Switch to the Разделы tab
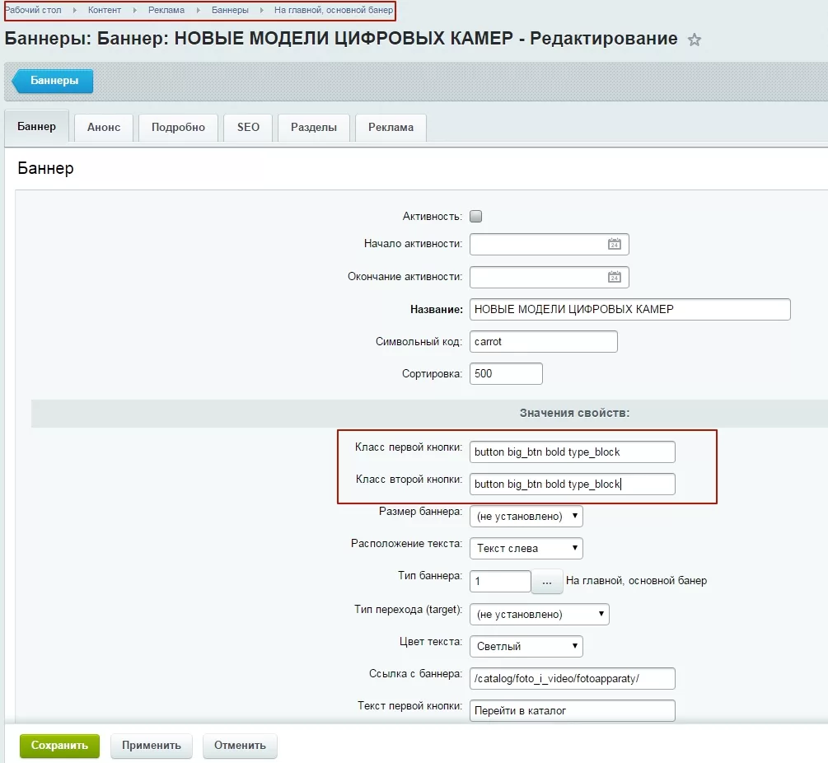Image resolution: width=828 pixels, height=763 pixels. coord(314,127)
